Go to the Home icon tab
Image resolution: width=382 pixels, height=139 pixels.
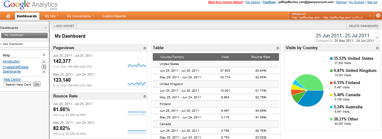click(8, 16)
